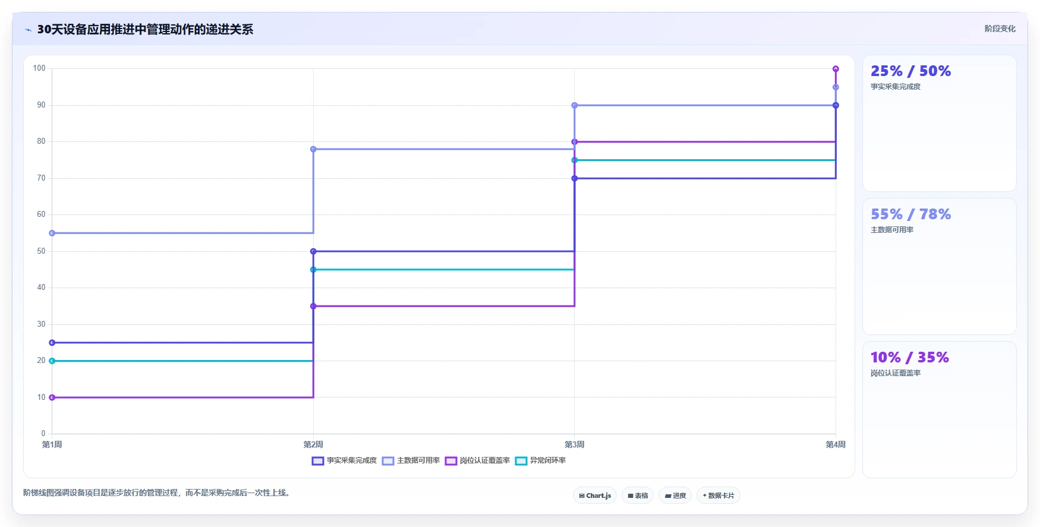Click the 主数据可用率 point at 55 in 第1周

(x=52, y=233)
